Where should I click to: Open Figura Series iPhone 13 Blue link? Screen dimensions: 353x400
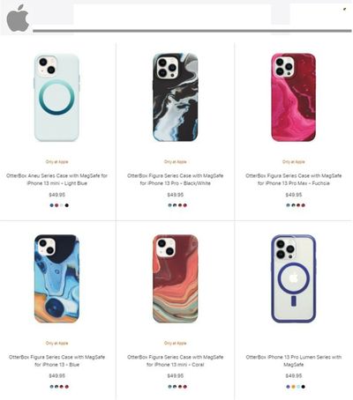(x=56, y=361)
